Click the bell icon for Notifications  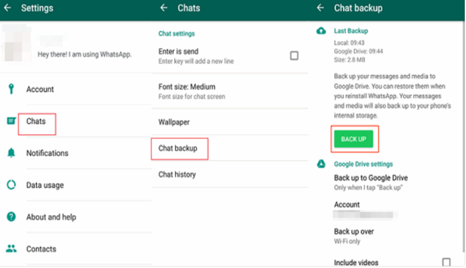coord(11,153)
